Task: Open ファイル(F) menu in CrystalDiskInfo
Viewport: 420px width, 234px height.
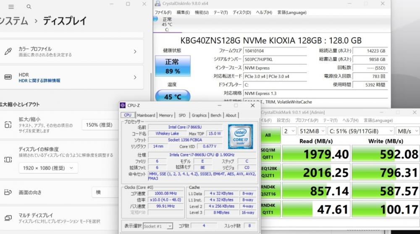Action: [x=163, y=12]
